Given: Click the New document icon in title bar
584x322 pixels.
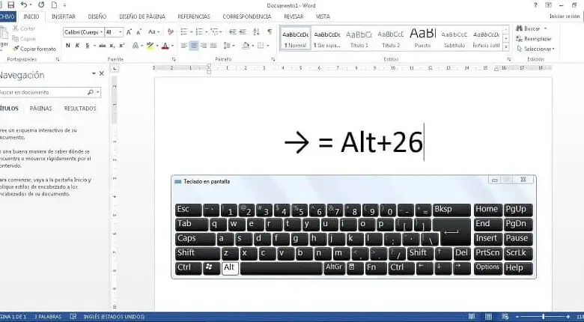Looking at the screenshot, I should click(x=54, y=4).
